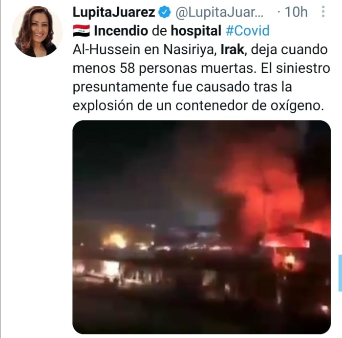Click the @LupitaJuar... handle
This screenshot has width=342, height=338.
point(219,13)
